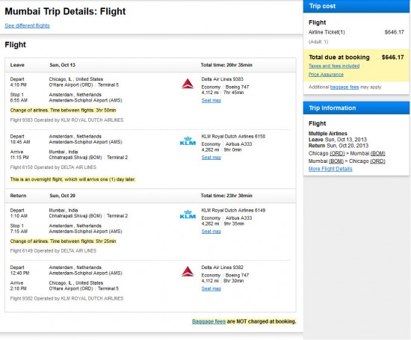The width and height of the screenshot is (411, 340).
Task: Click Baggage fees link below the flight table
Action: [x=209, y=321]
